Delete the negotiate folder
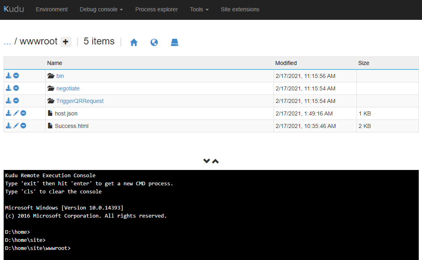This screenshot has height=260, width=422. point(16,88)
